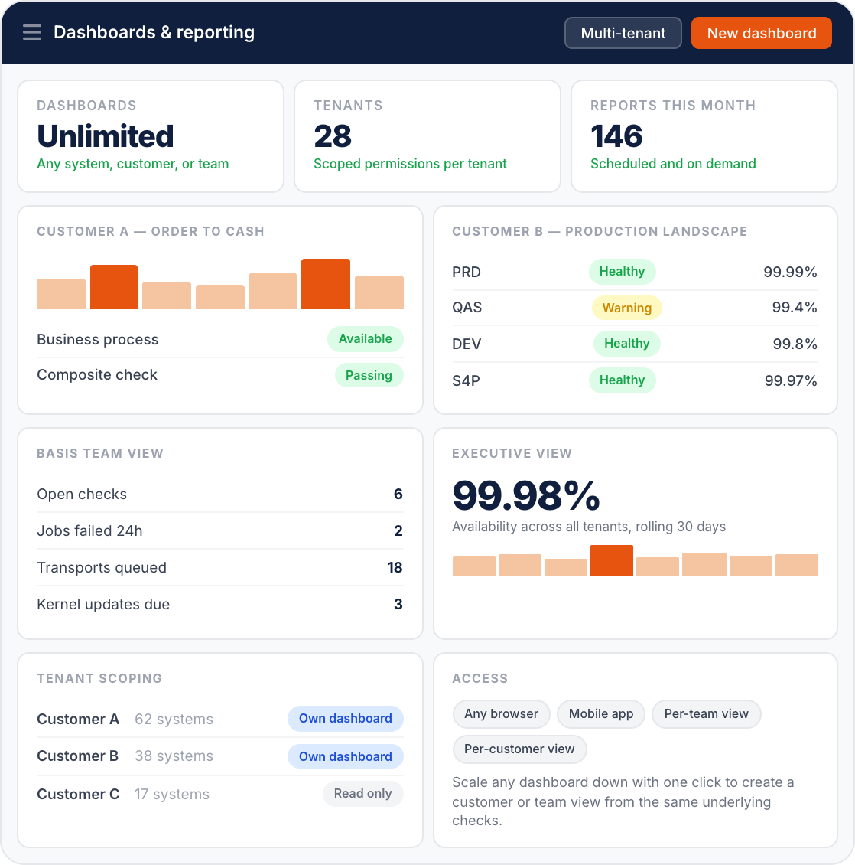This screenshot has height=865, width=855.
Task: Select the Per-team view chip
Action: click(706, 714)
